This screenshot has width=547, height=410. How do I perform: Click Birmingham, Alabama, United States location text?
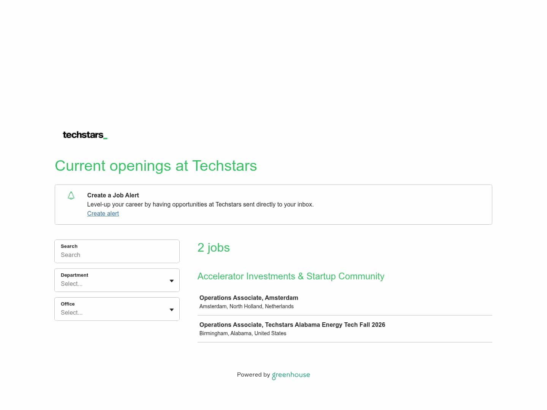click(243, 333)
